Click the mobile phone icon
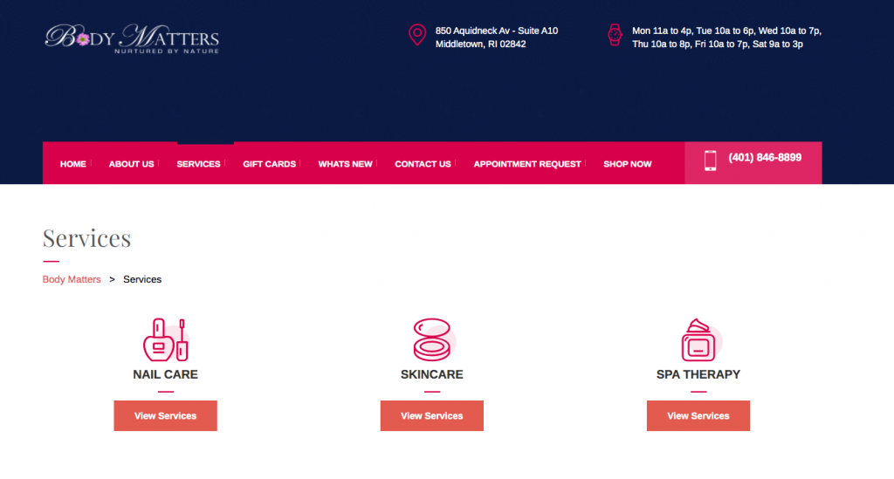Screen dimensions: 894x479 click(x=710, y=161)
